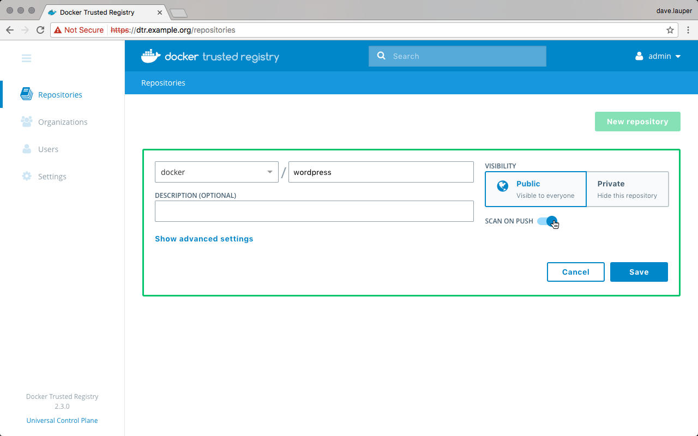
Task: Select Public visibility option
Action: pos(535,189)
